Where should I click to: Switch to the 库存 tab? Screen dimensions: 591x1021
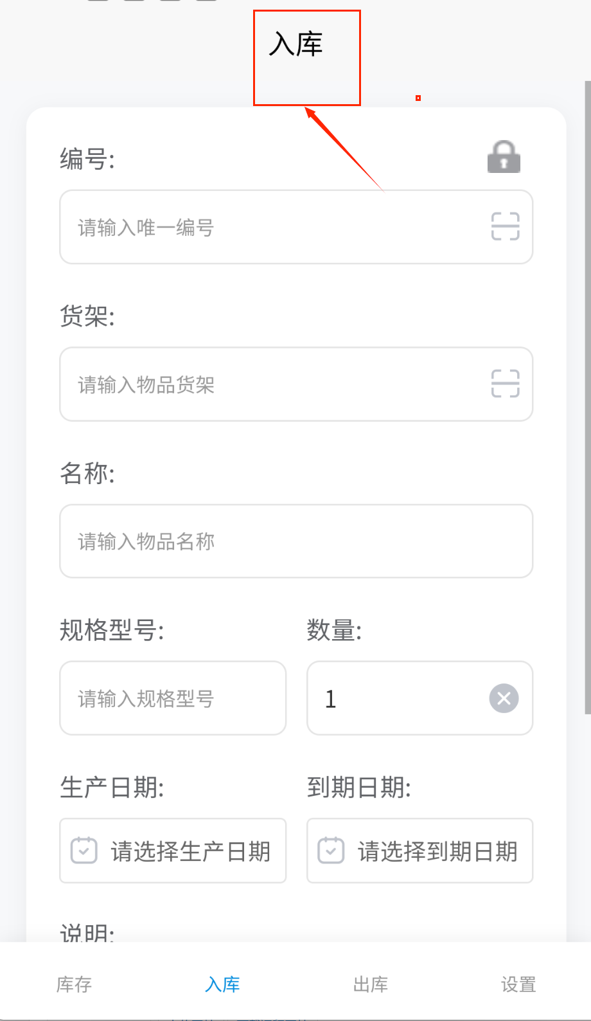(x=74, y=984)
